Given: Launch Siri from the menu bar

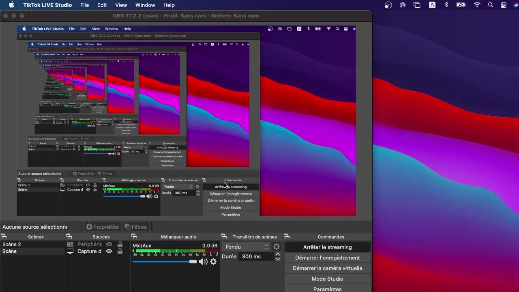Looking at the screenshot, I should (516, 5).
